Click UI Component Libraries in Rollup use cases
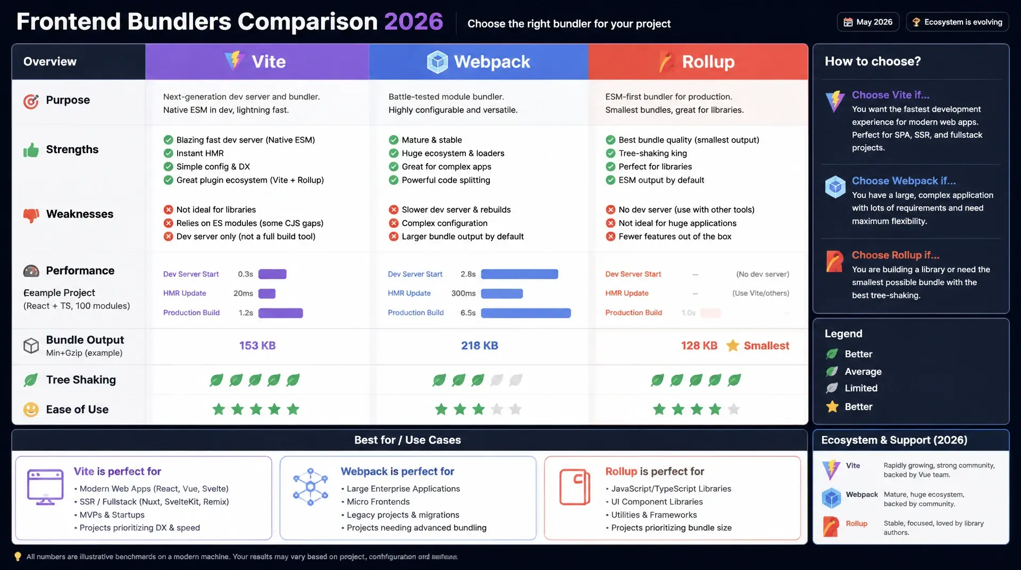The height and width of the screenshot is (570, 1021). tap(657, 502)
